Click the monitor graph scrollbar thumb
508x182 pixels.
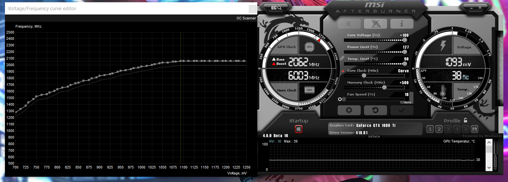tap(489, 149)
